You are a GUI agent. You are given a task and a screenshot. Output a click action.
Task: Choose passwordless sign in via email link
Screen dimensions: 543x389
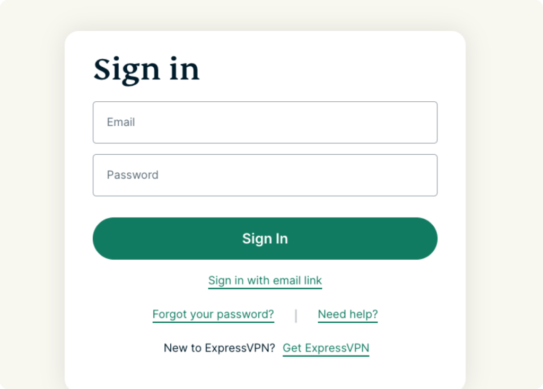coord(265,280)
